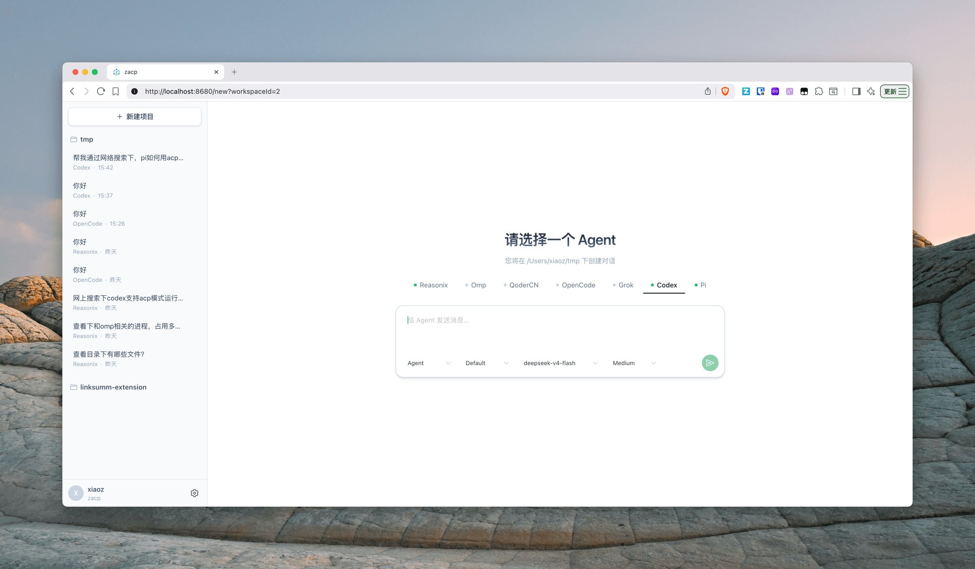The height and width of the screenshot is (569, 975).
Task: Open the 查看目录下有哪些文件? conversation
Action: tap(135, 359)
